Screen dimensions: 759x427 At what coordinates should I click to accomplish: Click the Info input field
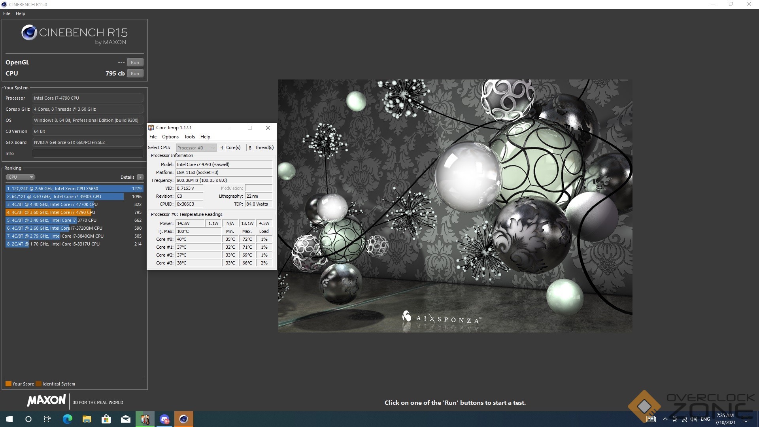87,153
